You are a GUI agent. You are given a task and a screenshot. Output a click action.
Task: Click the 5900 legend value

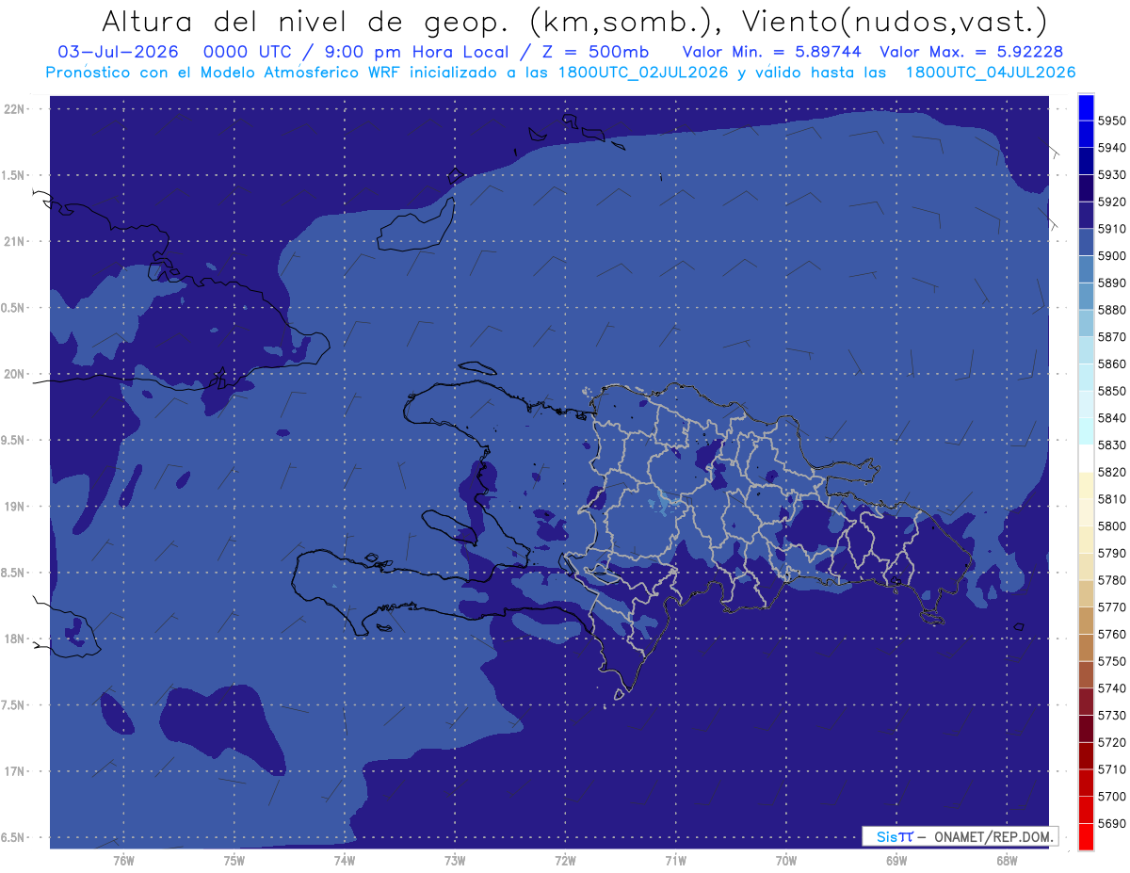point(1111,255)
